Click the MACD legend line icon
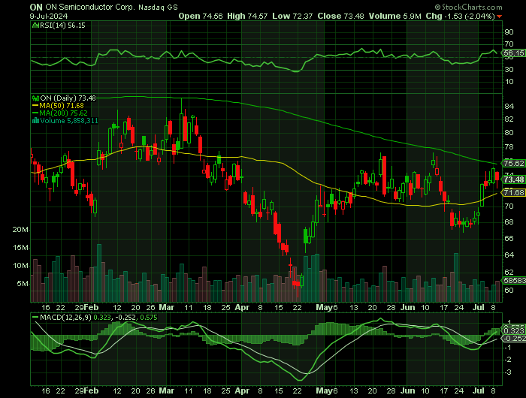The height and width of the screenshot is (398, 526). 35,317
